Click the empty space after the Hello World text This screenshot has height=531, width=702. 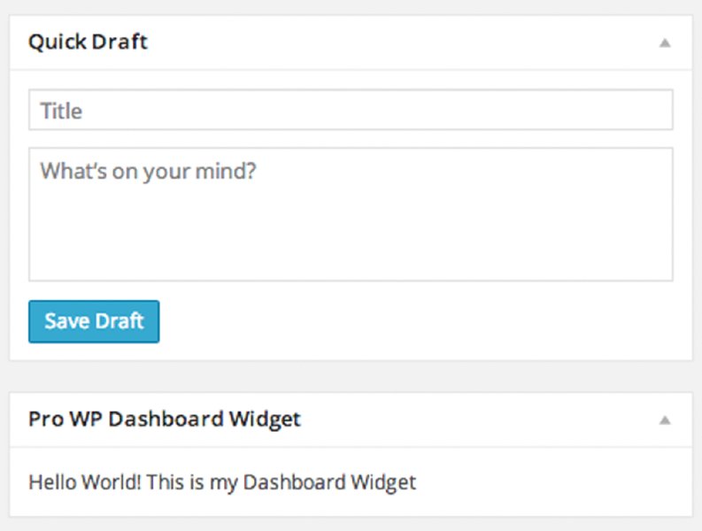(549, 482)
